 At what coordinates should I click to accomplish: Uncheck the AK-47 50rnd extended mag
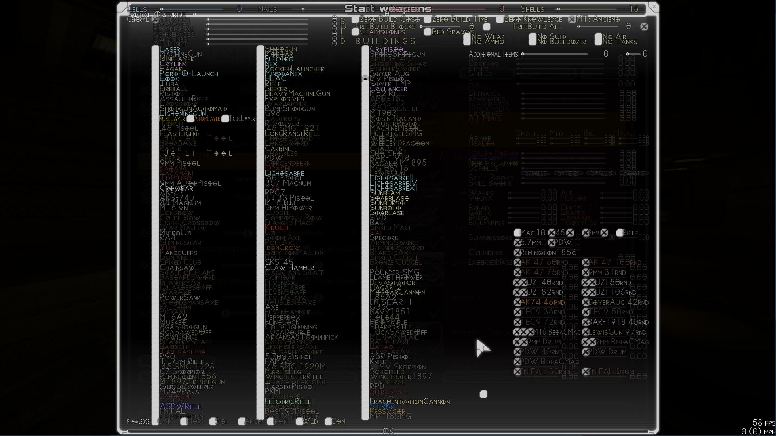[x=517, y=262]
